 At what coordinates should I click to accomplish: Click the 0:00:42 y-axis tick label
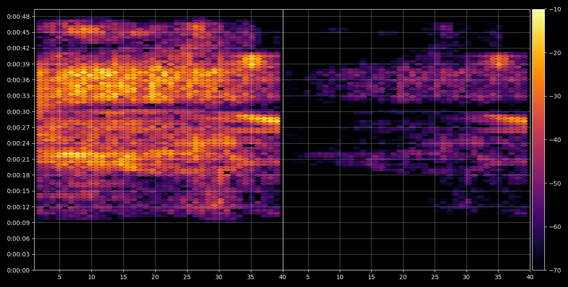(18, 48)
